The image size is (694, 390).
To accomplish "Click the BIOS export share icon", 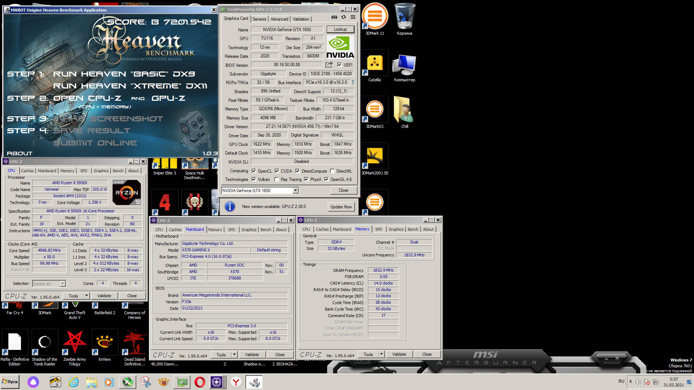I will [329, 65].
